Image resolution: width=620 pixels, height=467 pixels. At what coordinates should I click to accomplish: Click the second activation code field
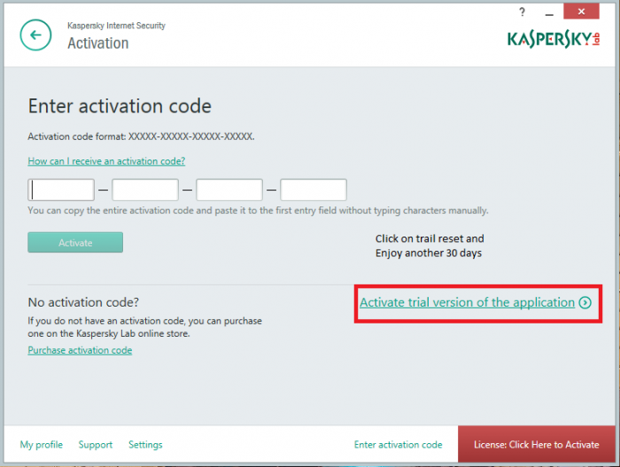(x=145, y=190)
